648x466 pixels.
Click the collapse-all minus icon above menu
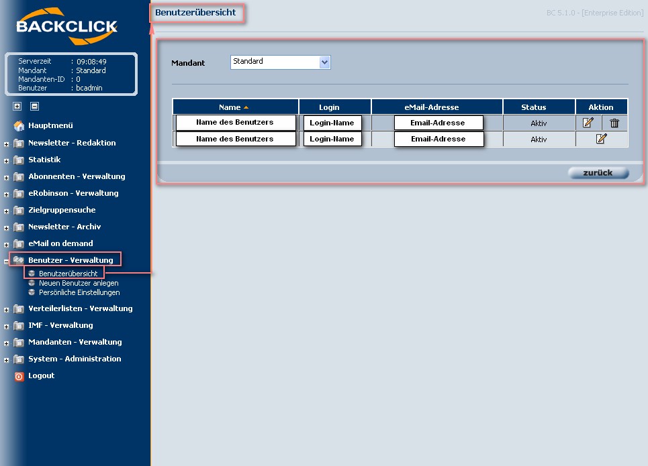point(34,106)
